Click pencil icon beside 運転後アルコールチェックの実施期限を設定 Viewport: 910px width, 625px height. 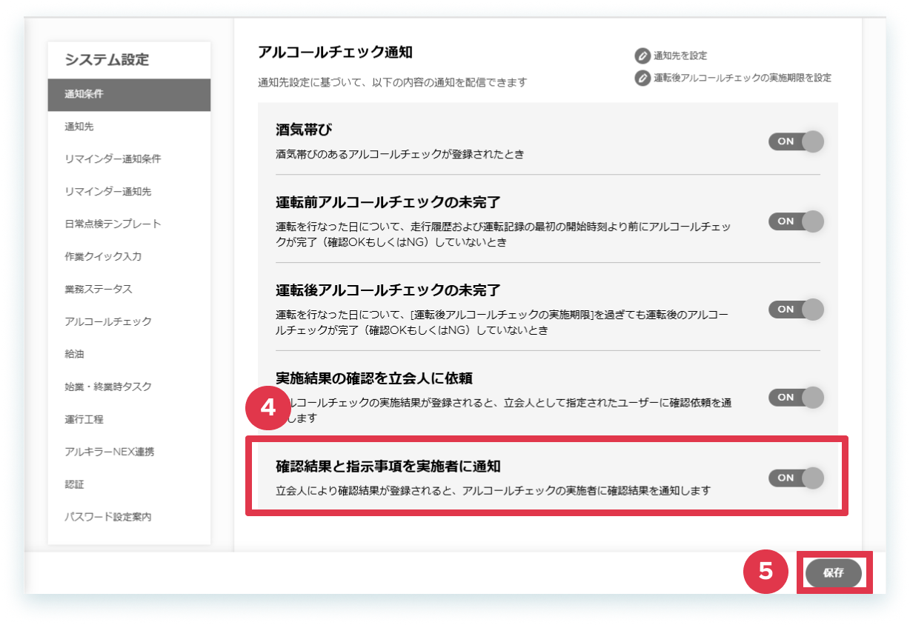tap(642, 78)
